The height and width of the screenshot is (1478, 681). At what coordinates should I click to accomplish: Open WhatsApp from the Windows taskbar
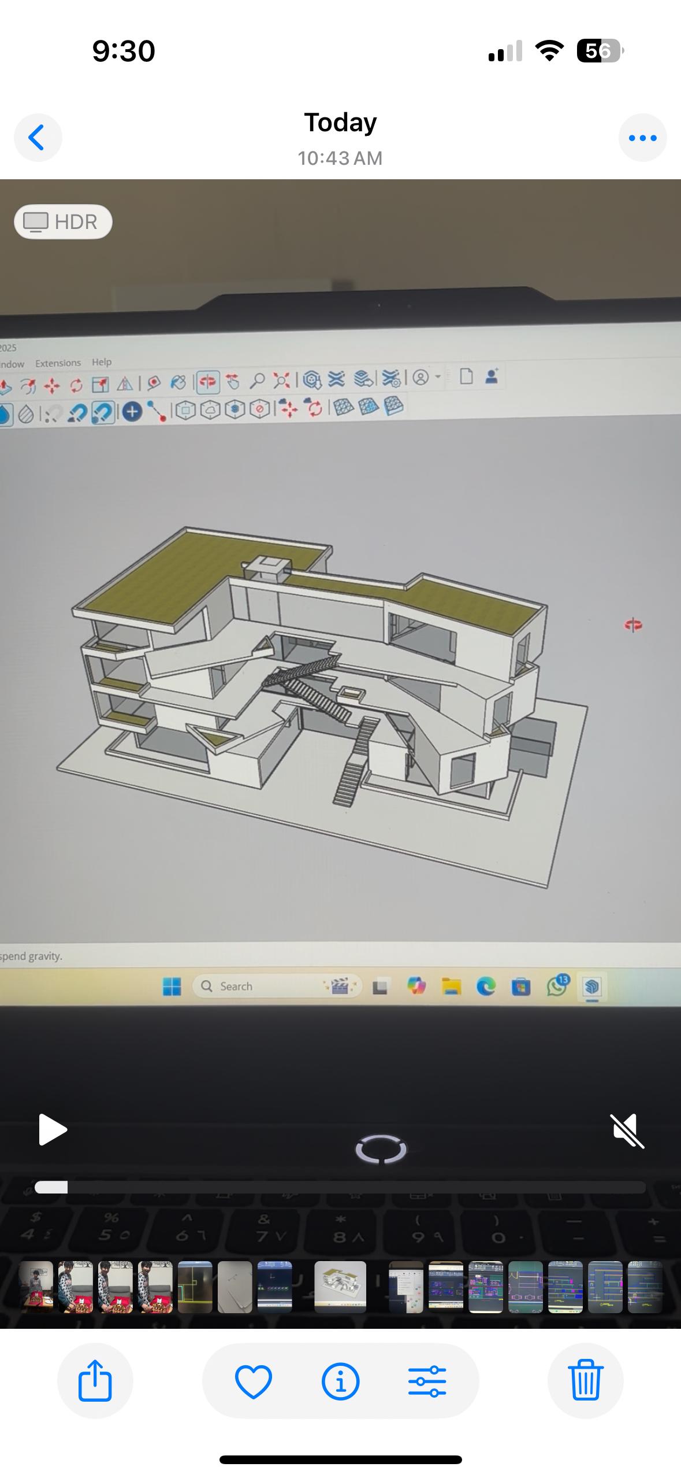pyautogui.click(x=557, y=986)
